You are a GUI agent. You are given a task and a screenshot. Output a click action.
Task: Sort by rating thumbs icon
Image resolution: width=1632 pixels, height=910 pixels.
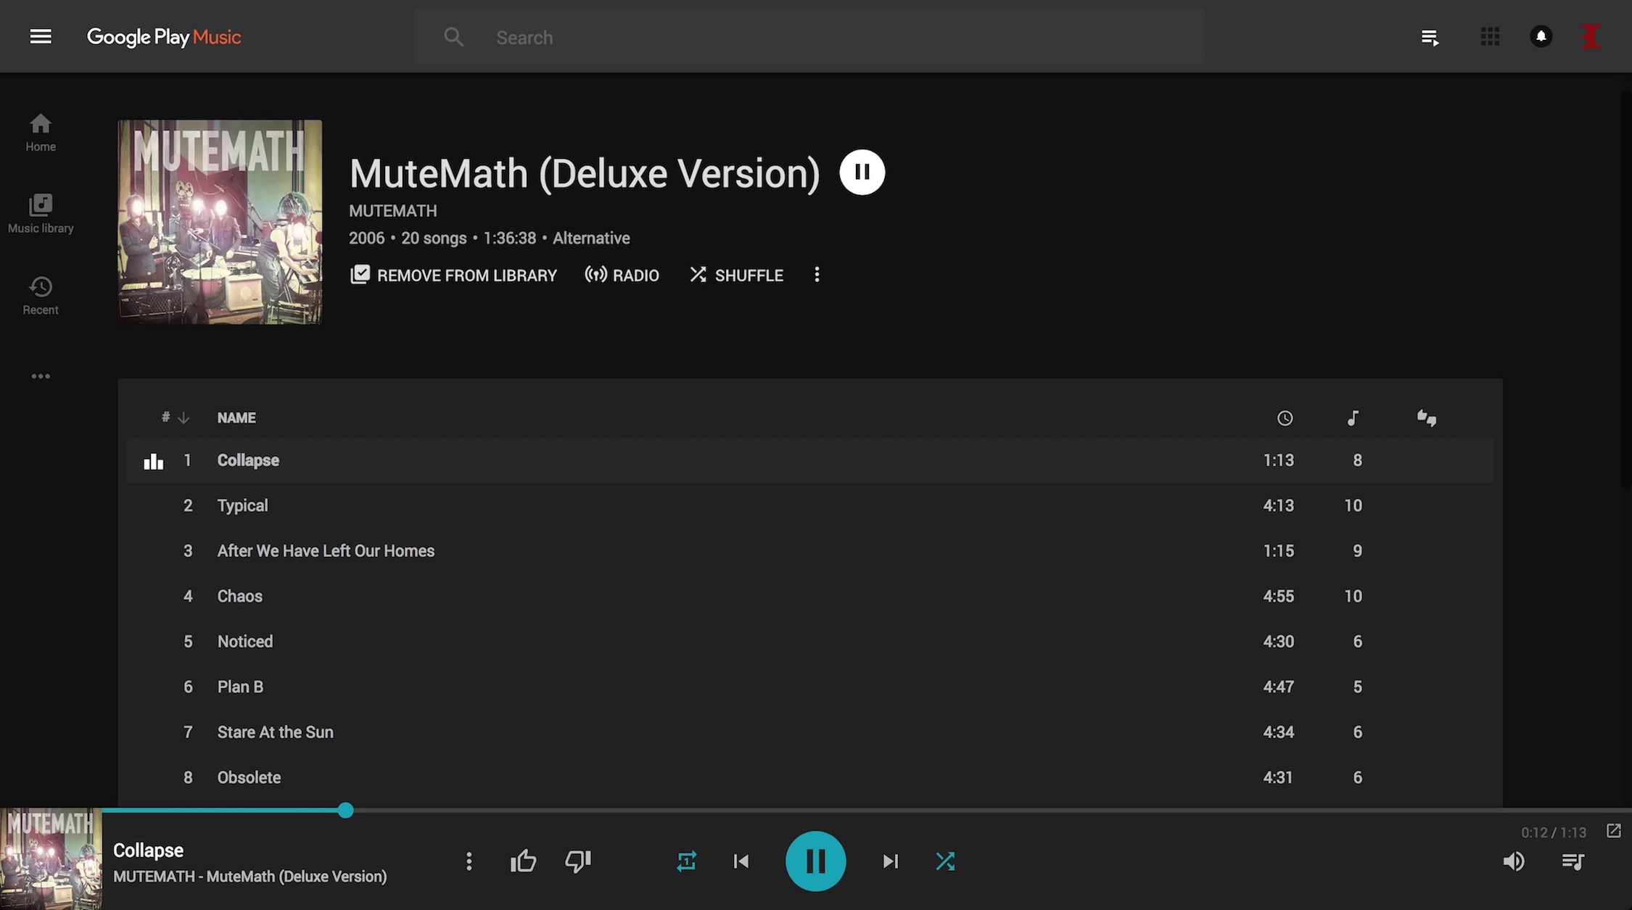click(x=1427, y=418)
